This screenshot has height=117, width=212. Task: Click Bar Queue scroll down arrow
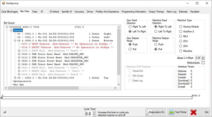point(119,84)
